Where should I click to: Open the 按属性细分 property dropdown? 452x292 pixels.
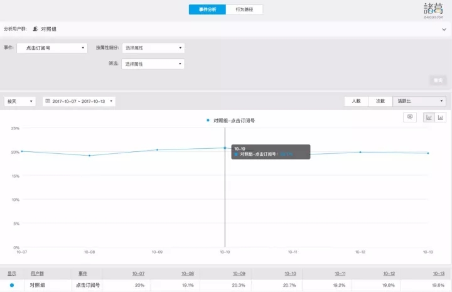tap(153, 48)
